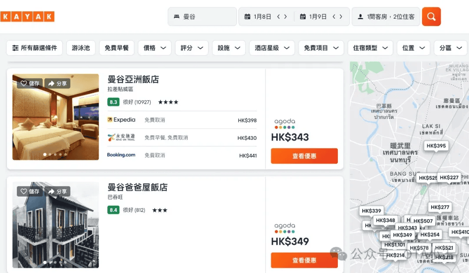469x273 pixels.
Task: Toggle the 游泳池 pool filter
Action: 81,48
